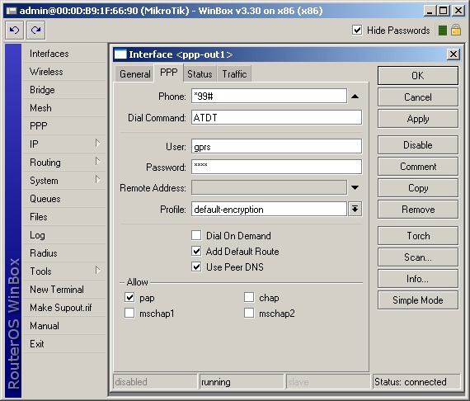Click into the User input field

276,146
